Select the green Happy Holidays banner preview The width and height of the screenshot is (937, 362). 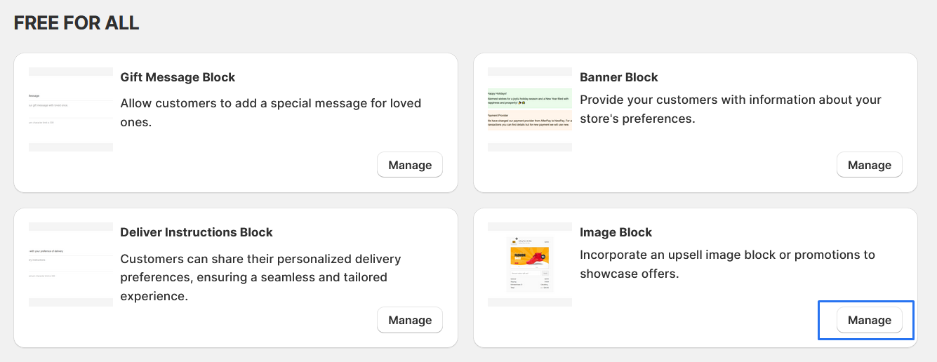point(530,98)
